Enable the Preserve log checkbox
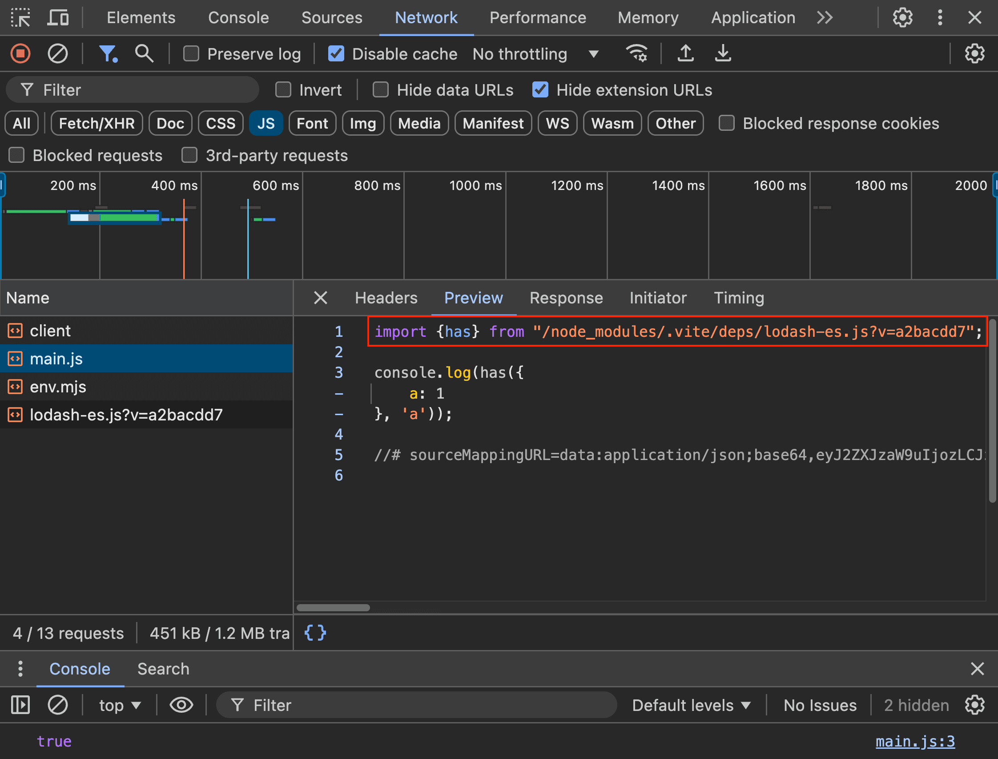 tap(191, 53)
